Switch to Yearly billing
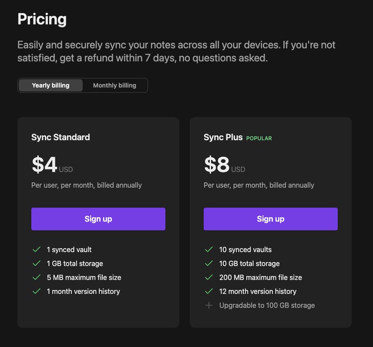Screen dimensions: 373x347 click(x=50, y=85)
